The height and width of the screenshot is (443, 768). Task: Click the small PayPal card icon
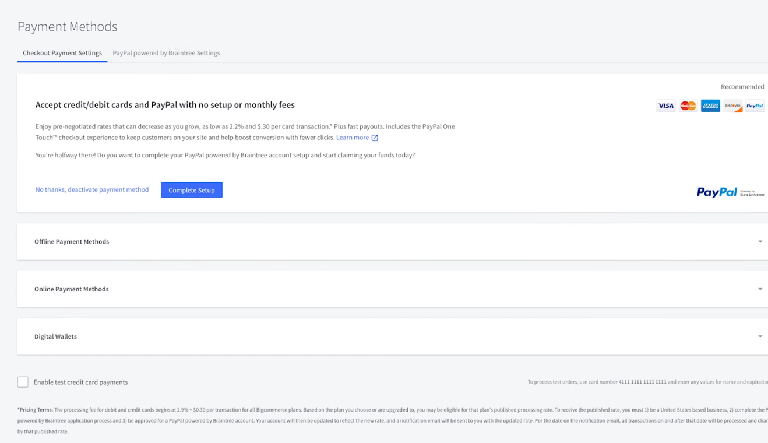tap(755, 106)
